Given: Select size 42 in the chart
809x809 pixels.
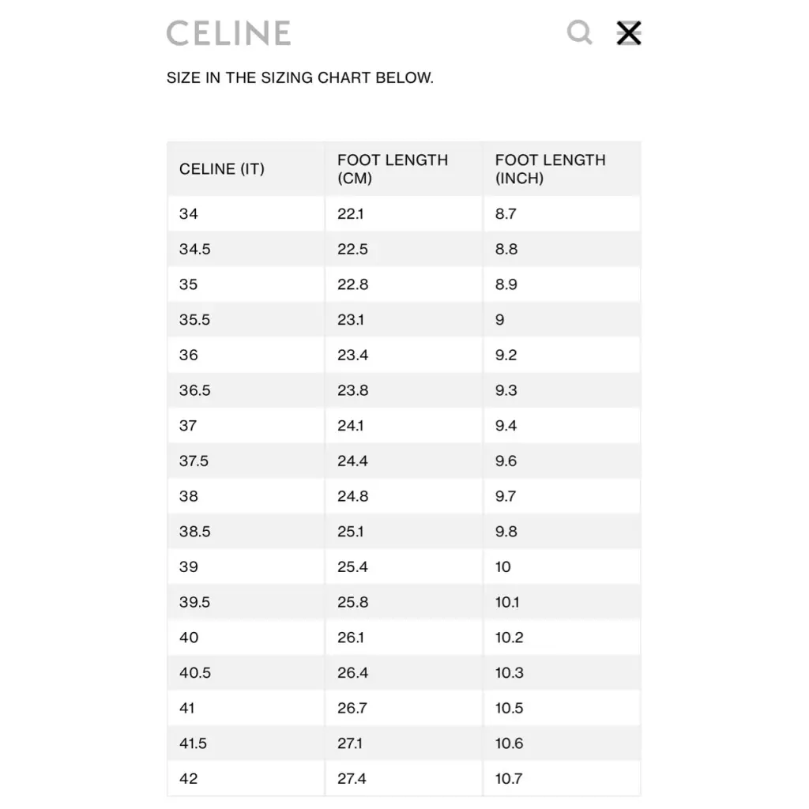Looking at the screenshot, I should (189, 779).
